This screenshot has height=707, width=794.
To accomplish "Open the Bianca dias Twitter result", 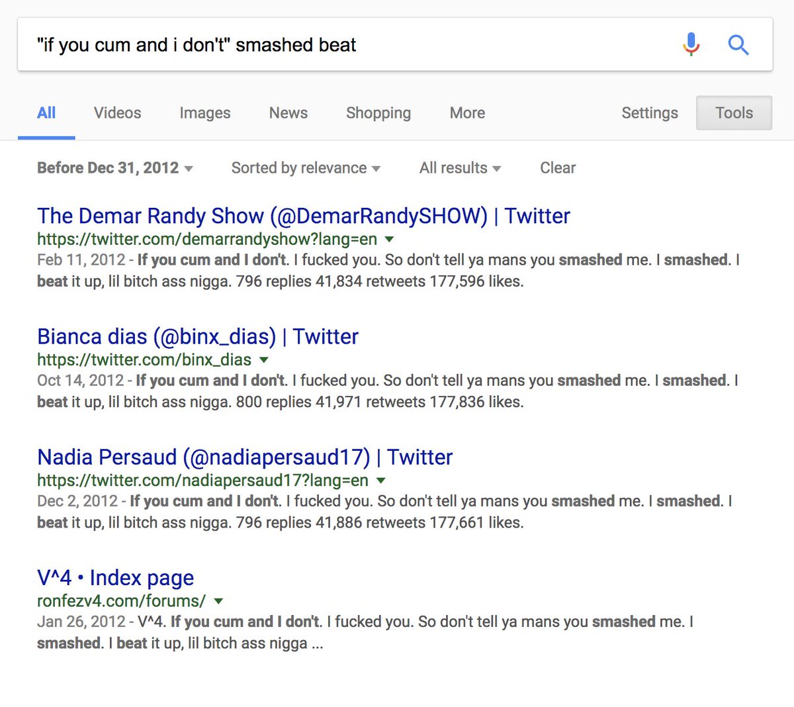I will 198,336.
